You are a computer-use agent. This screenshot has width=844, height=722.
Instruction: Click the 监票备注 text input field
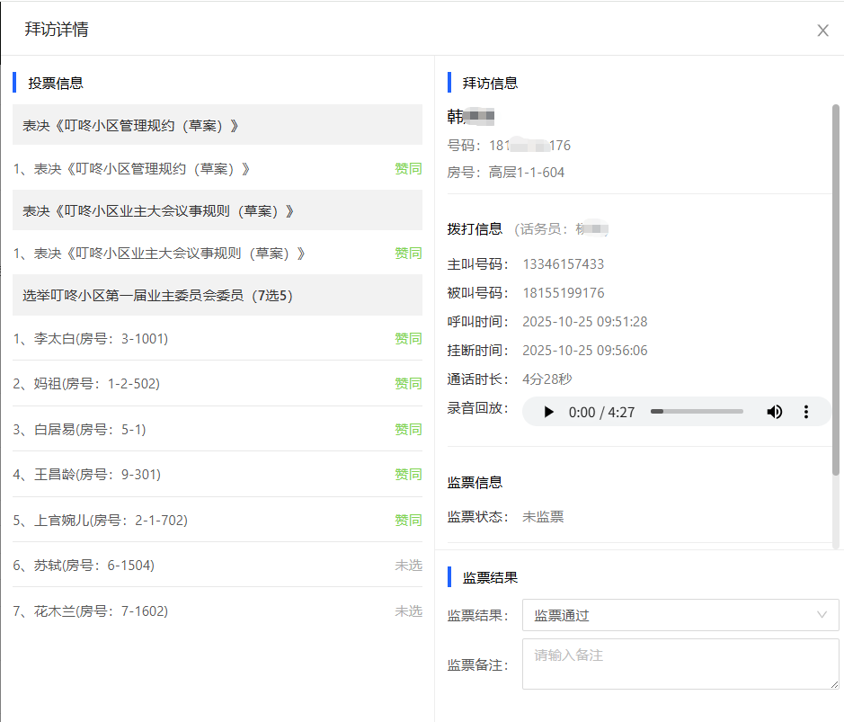click(x=680, y=665)
